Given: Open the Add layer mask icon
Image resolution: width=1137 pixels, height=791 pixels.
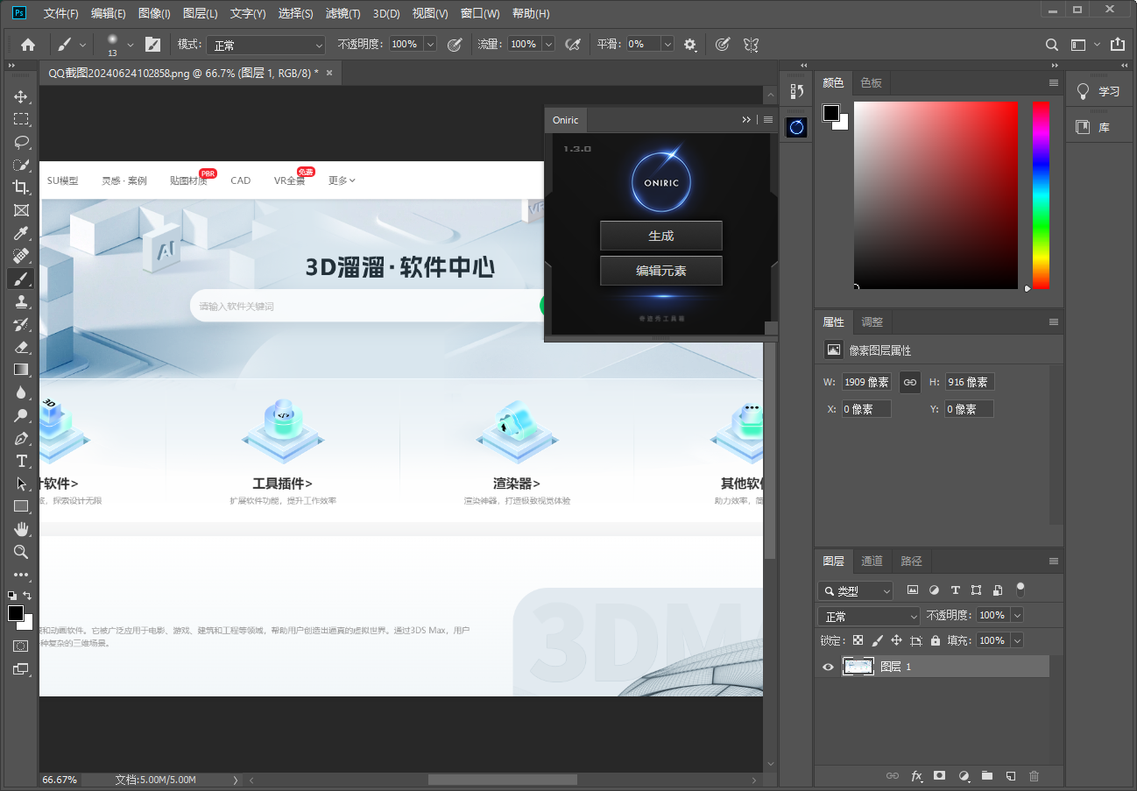Looking at the screenshot, I should 939,776.
